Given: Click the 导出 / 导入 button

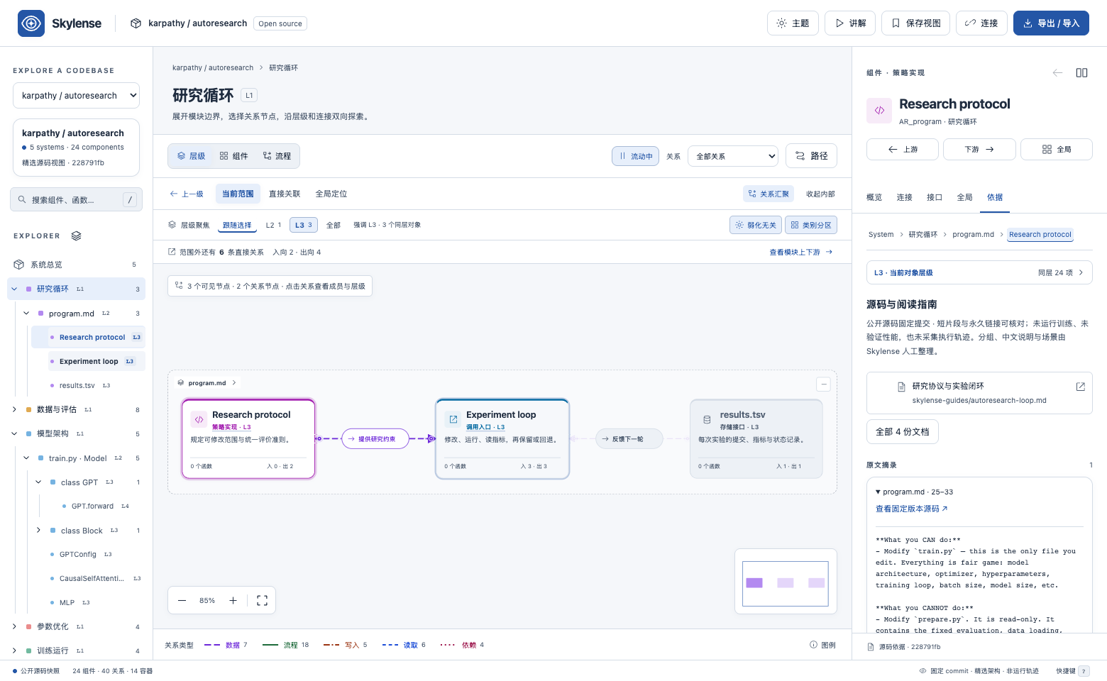Looking at the screenshot, I should pyautogui.click(x=1051, y=23).
